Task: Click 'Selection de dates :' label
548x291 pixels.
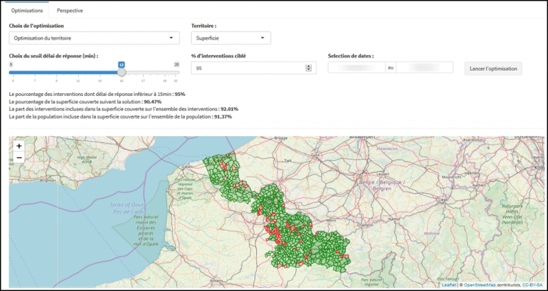Action: [351, 56]
